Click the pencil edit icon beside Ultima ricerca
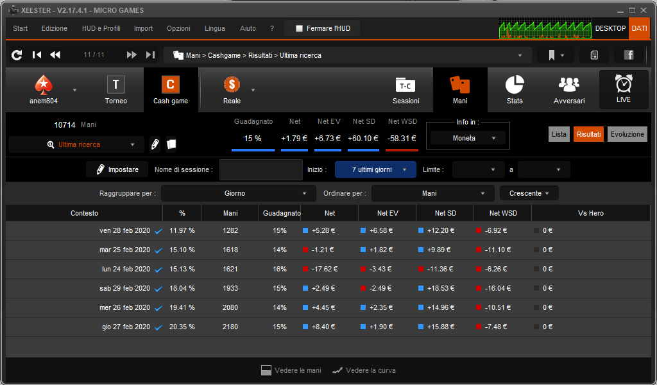Image resolution: width=657 pixels, height=385 pixels. coord(155,144)
